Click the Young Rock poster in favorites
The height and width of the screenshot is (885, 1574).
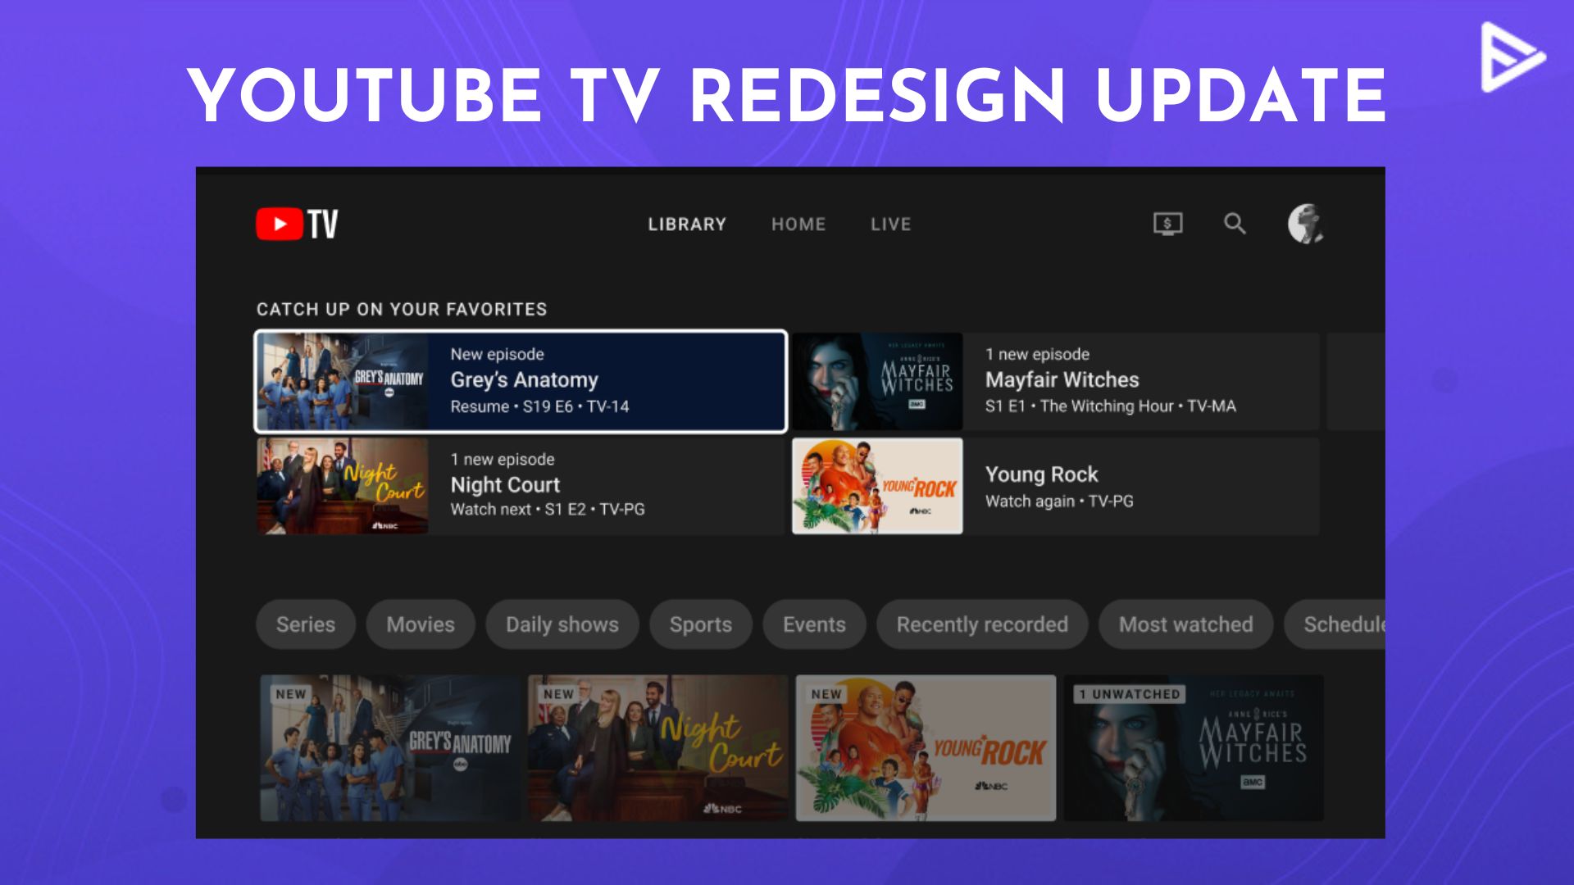[x=877, y=486]
